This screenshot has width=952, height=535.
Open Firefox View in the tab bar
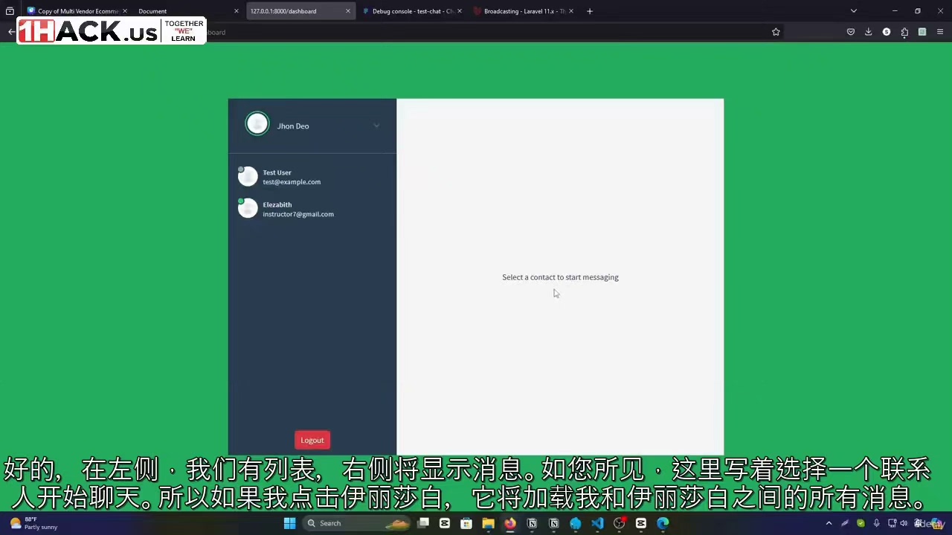10,11
